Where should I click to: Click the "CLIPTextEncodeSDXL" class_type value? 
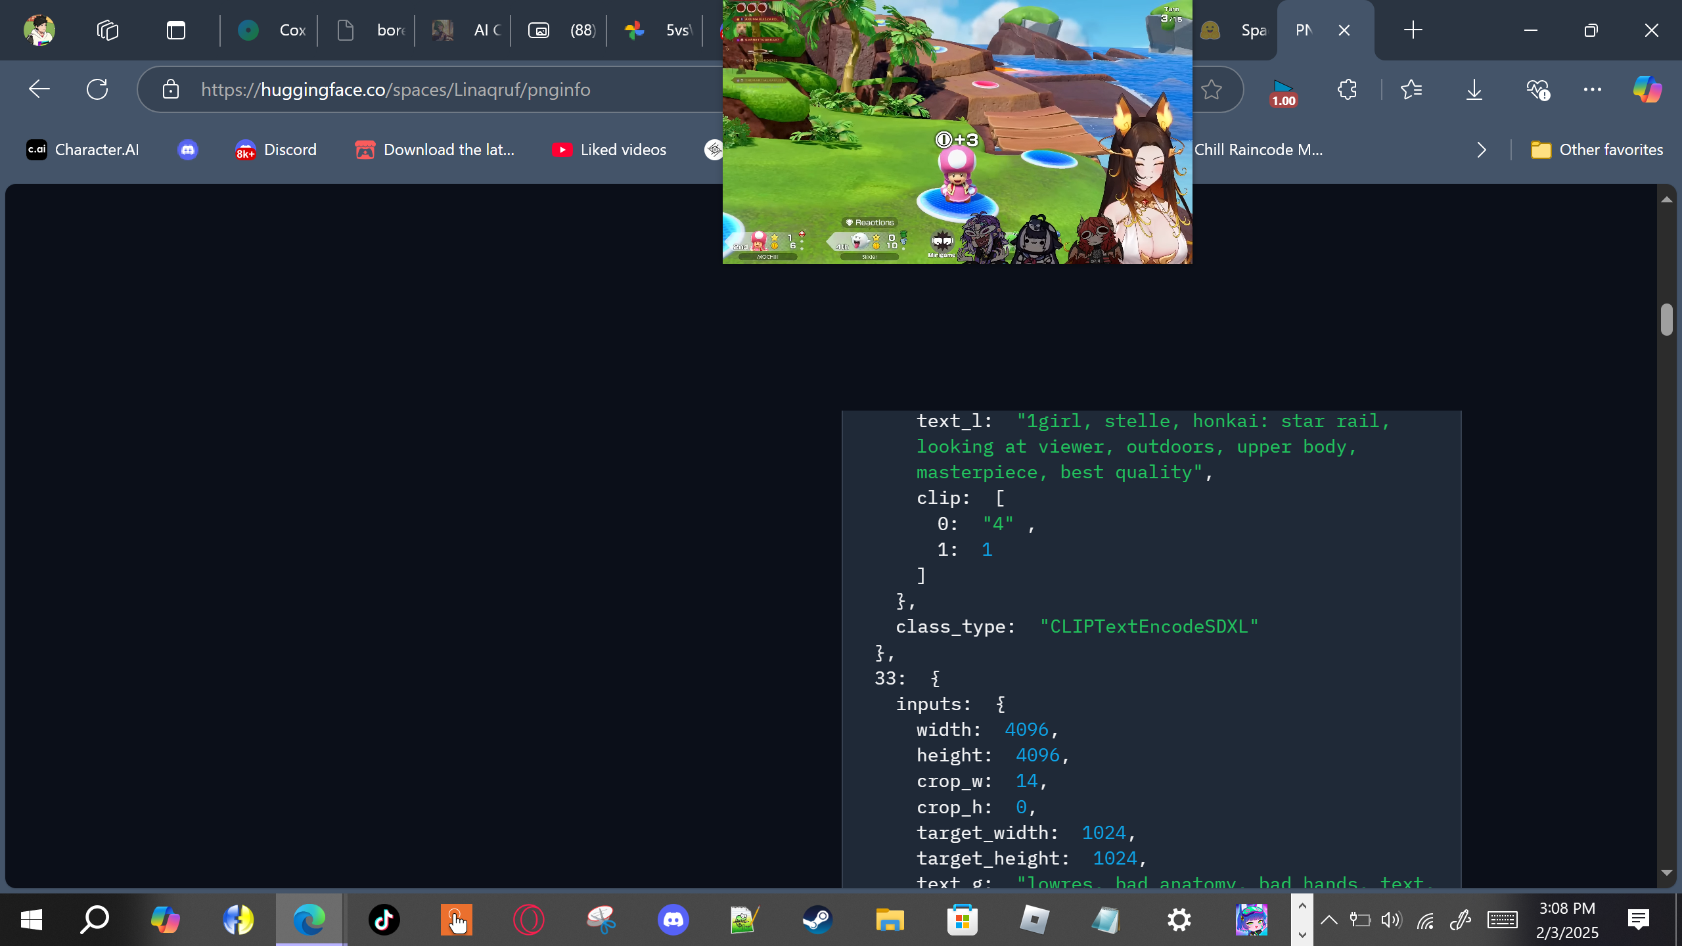(x=1149, y=627)
